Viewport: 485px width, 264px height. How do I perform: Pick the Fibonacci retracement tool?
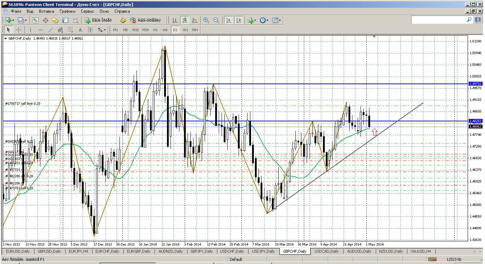point(70,30)
